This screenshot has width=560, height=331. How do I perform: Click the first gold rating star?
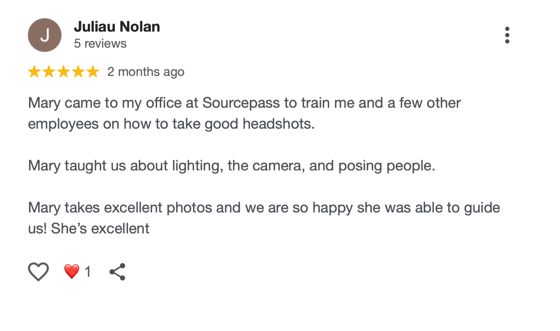(x=34, y=72)
